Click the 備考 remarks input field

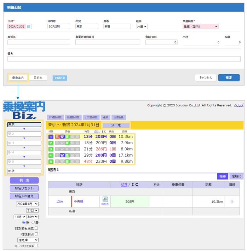(123, 59)
